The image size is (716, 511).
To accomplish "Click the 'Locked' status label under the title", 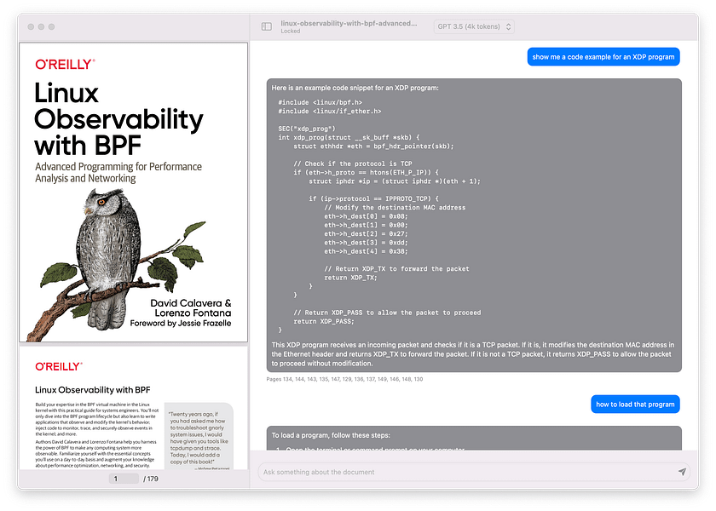I will 291,31.
